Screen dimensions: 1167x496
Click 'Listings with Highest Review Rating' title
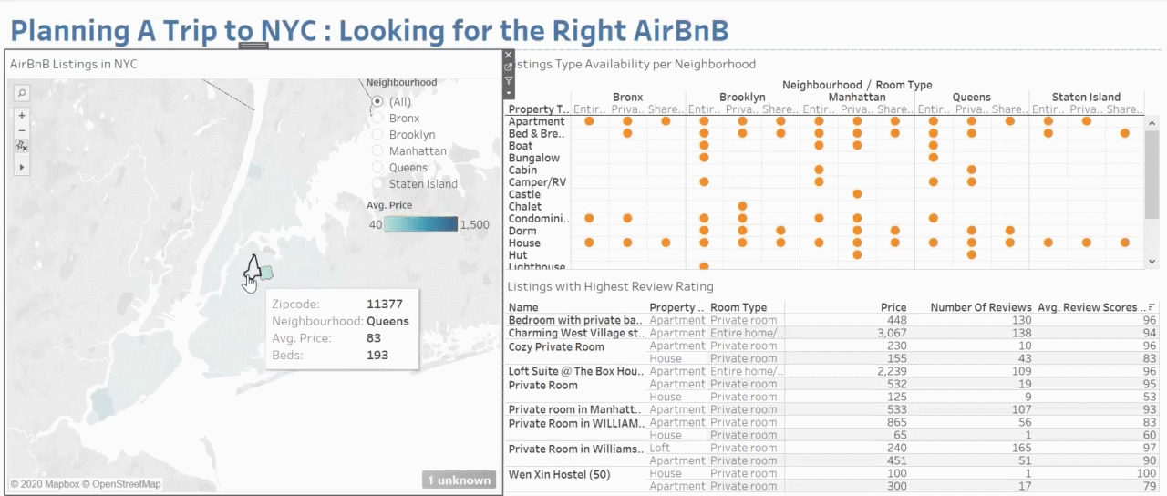(610, 286)
